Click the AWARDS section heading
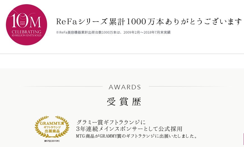 (x=125, y=87)
